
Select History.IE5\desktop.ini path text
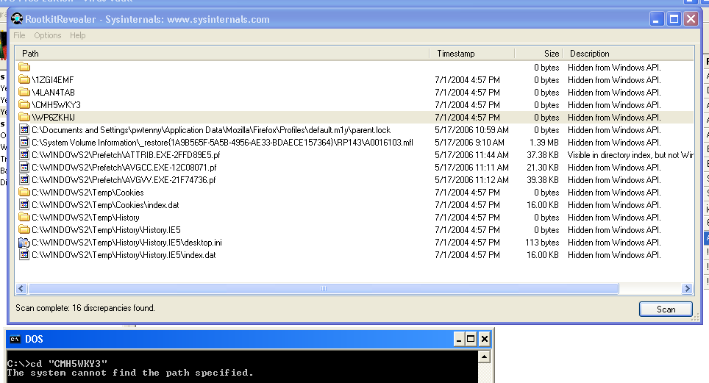(127, 243)
